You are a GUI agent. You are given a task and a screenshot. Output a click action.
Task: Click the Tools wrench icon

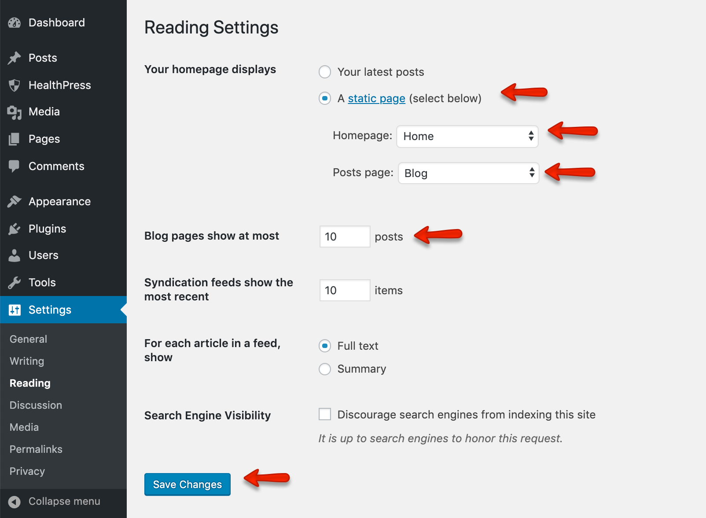pos(15,283)
